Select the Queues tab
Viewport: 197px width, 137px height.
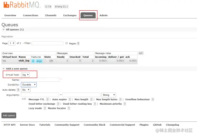[88, 15]
